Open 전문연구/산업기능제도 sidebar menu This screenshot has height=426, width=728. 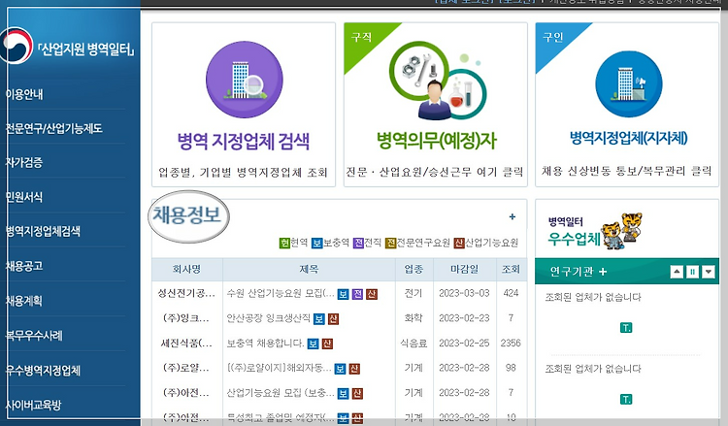click(53, 128)
